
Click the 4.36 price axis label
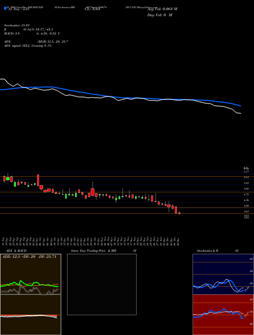pyautogui.click(x=246, y=200)
